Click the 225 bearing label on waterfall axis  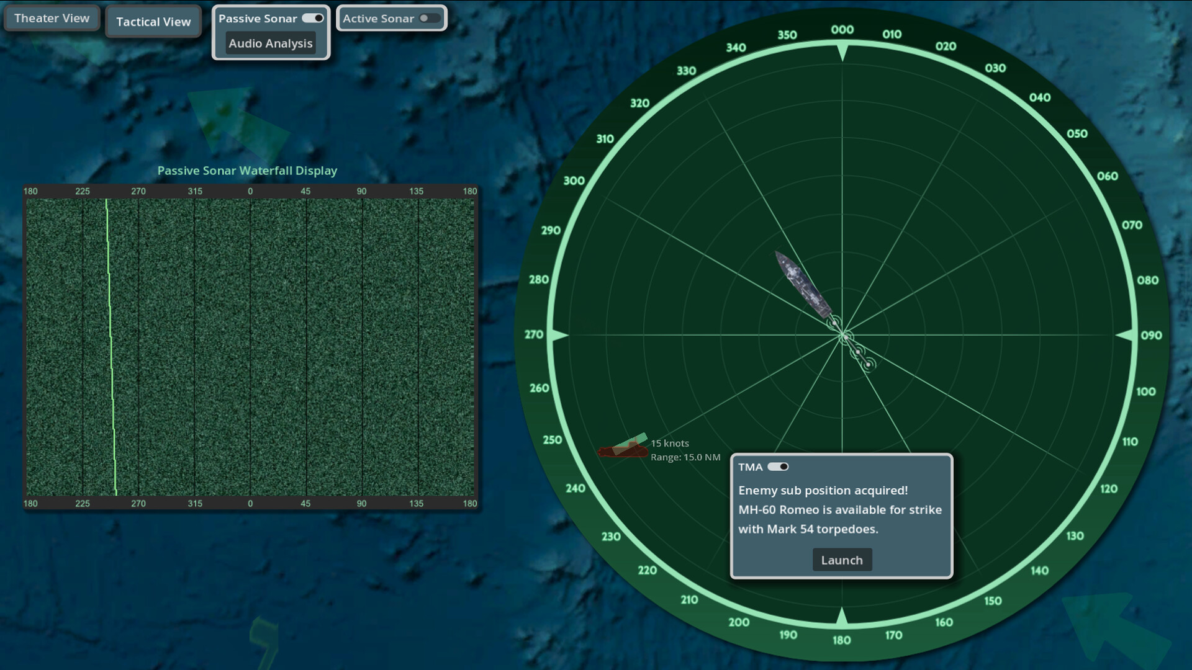(x=83, y=192)
